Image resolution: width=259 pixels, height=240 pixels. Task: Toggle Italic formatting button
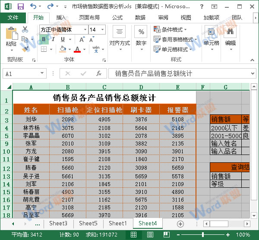pos(53,39)
